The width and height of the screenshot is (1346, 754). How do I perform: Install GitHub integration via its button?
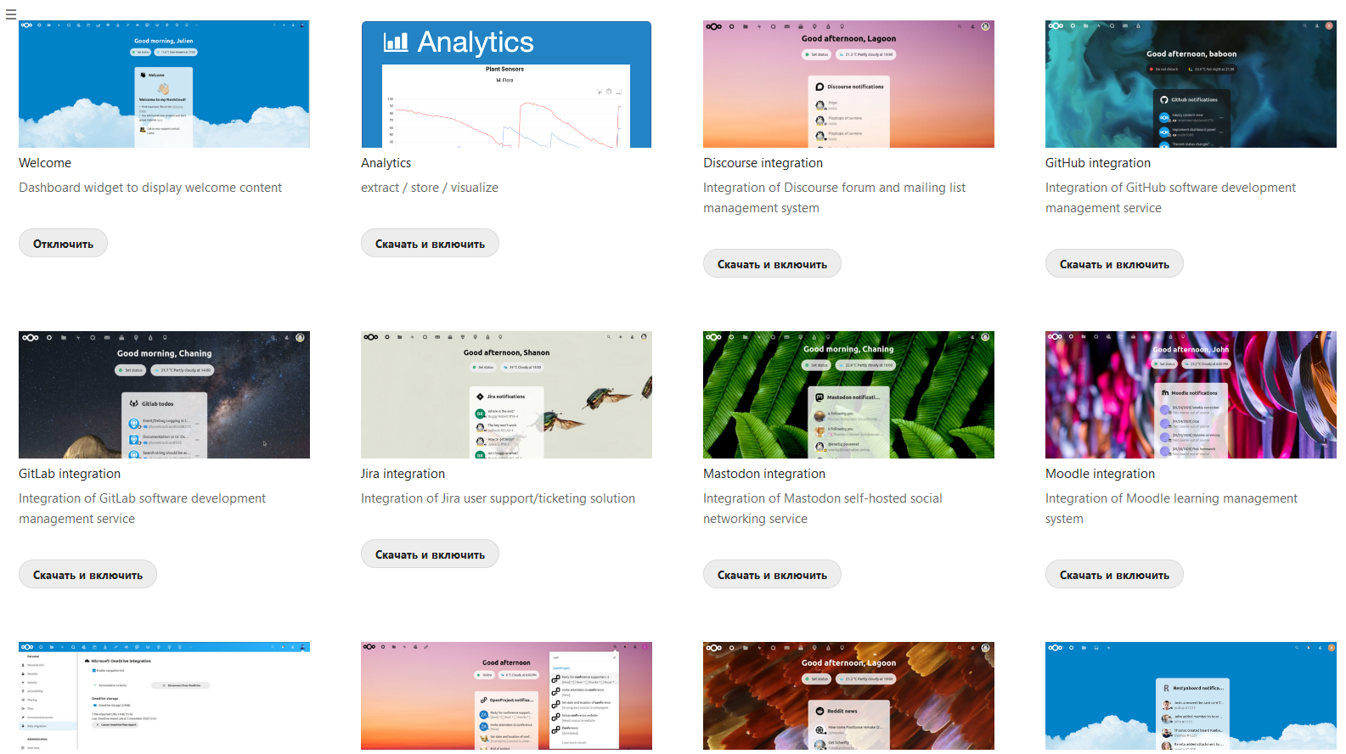click(1113, 264)
